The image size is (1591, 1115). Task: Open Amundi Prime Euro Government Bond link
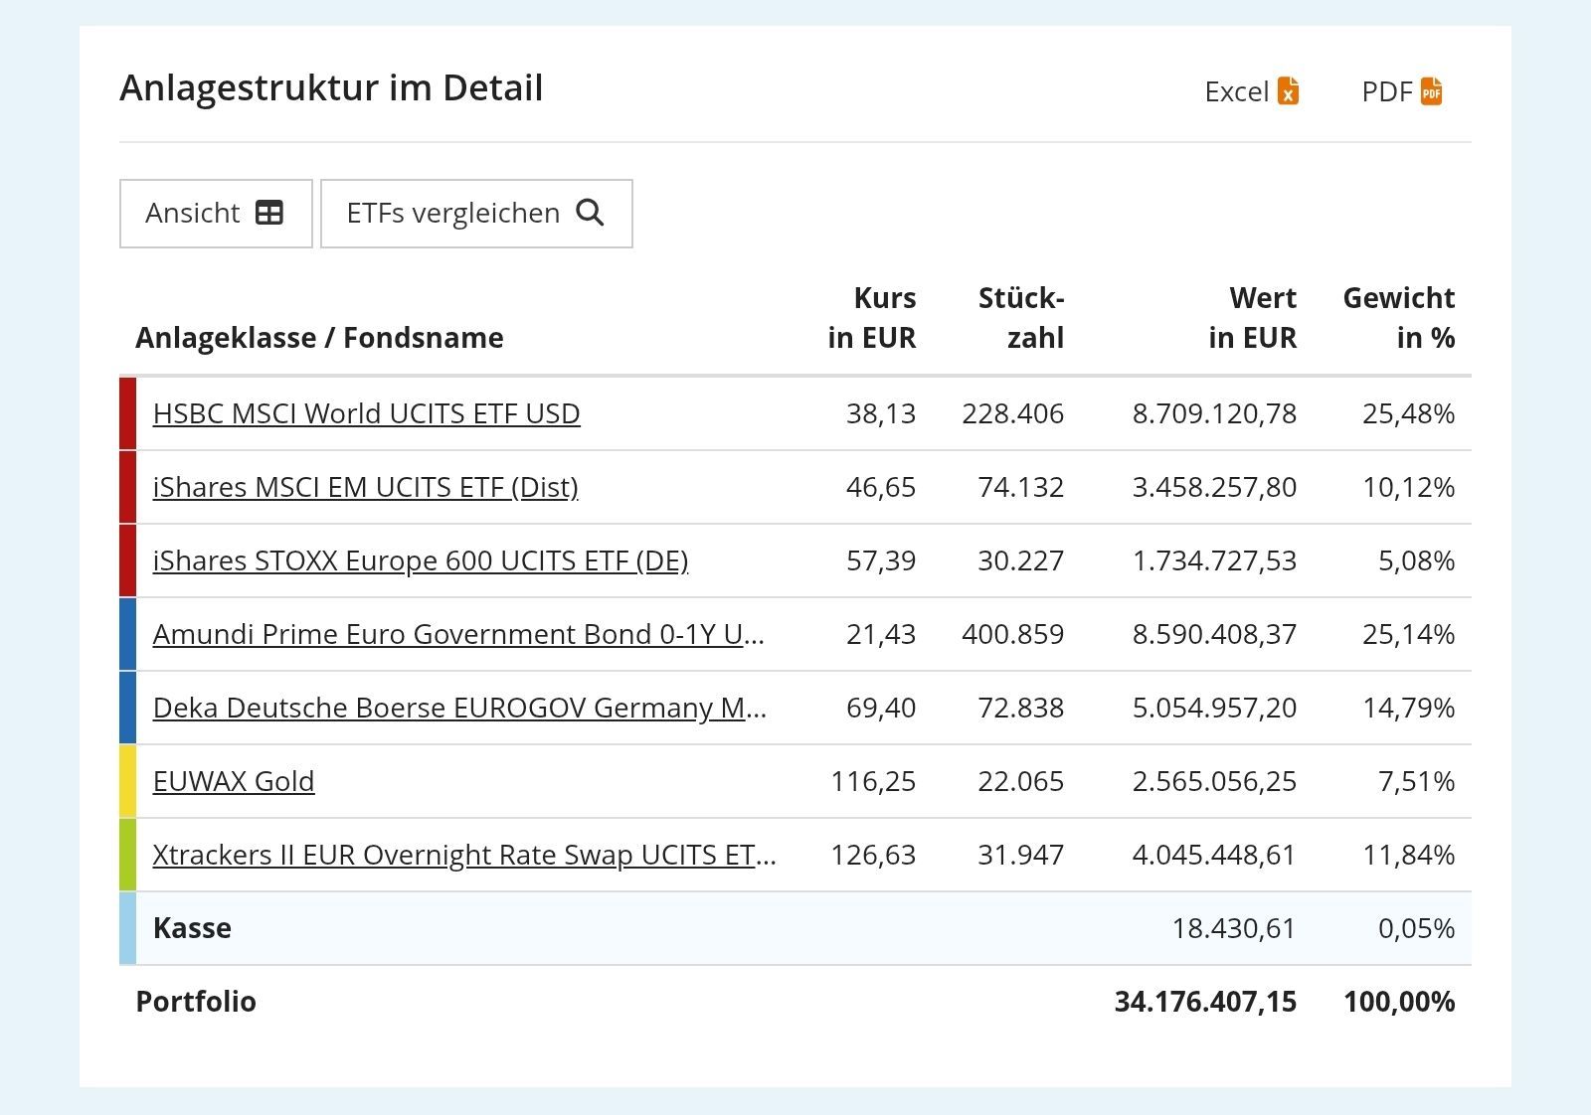coord(457,634)
